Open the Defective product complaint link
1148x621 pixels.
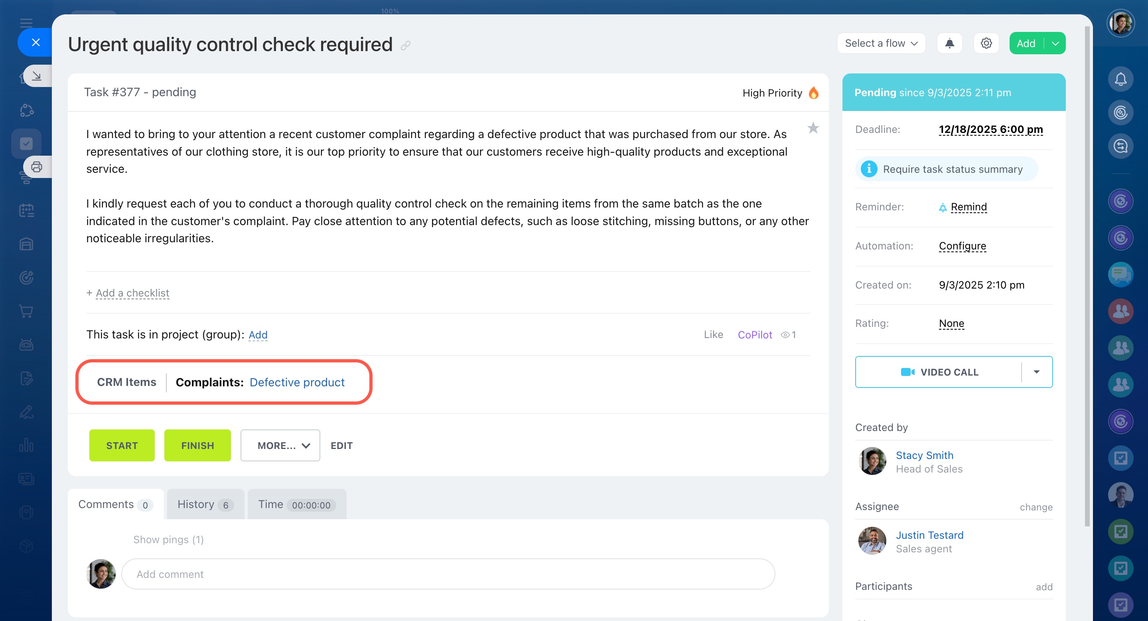pos(297,382)
